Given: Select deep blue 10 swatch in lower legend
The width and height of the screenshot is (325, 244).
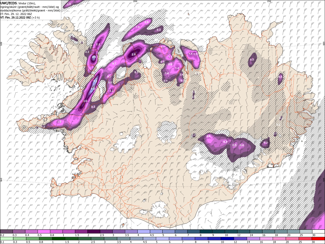Looking at the screenshot, I should pyautogui.click(x=227, y=239).
